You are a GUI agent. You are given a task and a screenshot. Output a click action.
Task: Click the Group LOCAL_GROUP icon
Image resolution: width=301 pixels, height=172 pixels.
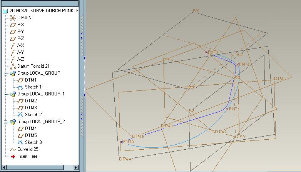[x=13, y=73]
